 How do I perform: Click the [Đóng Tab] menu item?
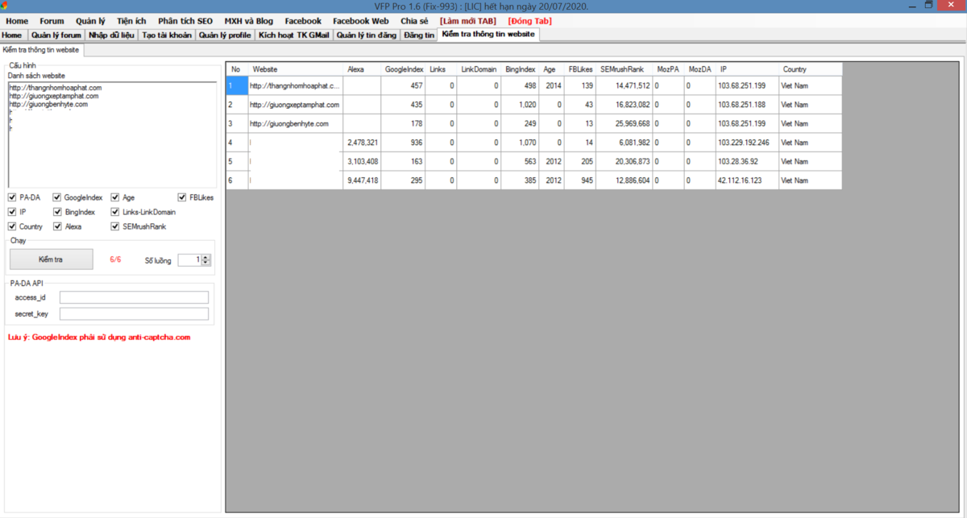529,21
